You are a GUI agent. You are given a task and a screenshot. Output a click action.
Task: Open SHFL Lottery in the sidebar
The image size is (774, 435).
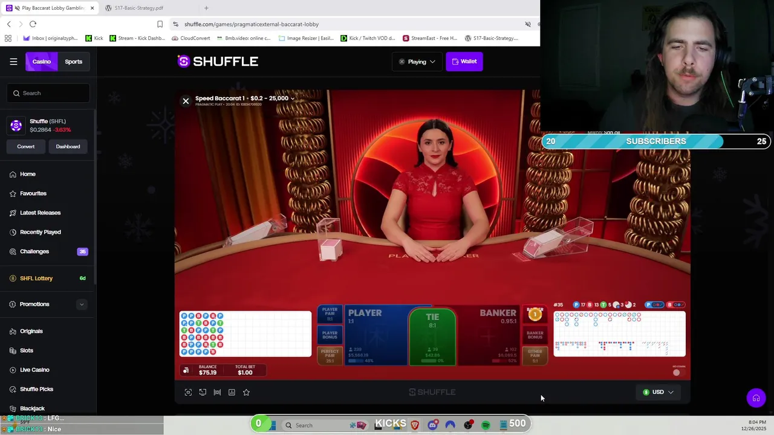tap(36, 279)
